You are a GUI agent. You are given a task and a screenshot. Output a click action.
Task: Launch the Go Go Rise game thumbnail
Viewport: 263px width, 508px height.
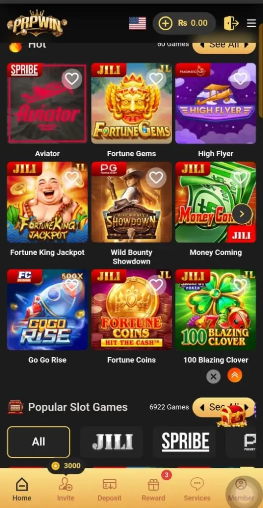coord(47,310)
